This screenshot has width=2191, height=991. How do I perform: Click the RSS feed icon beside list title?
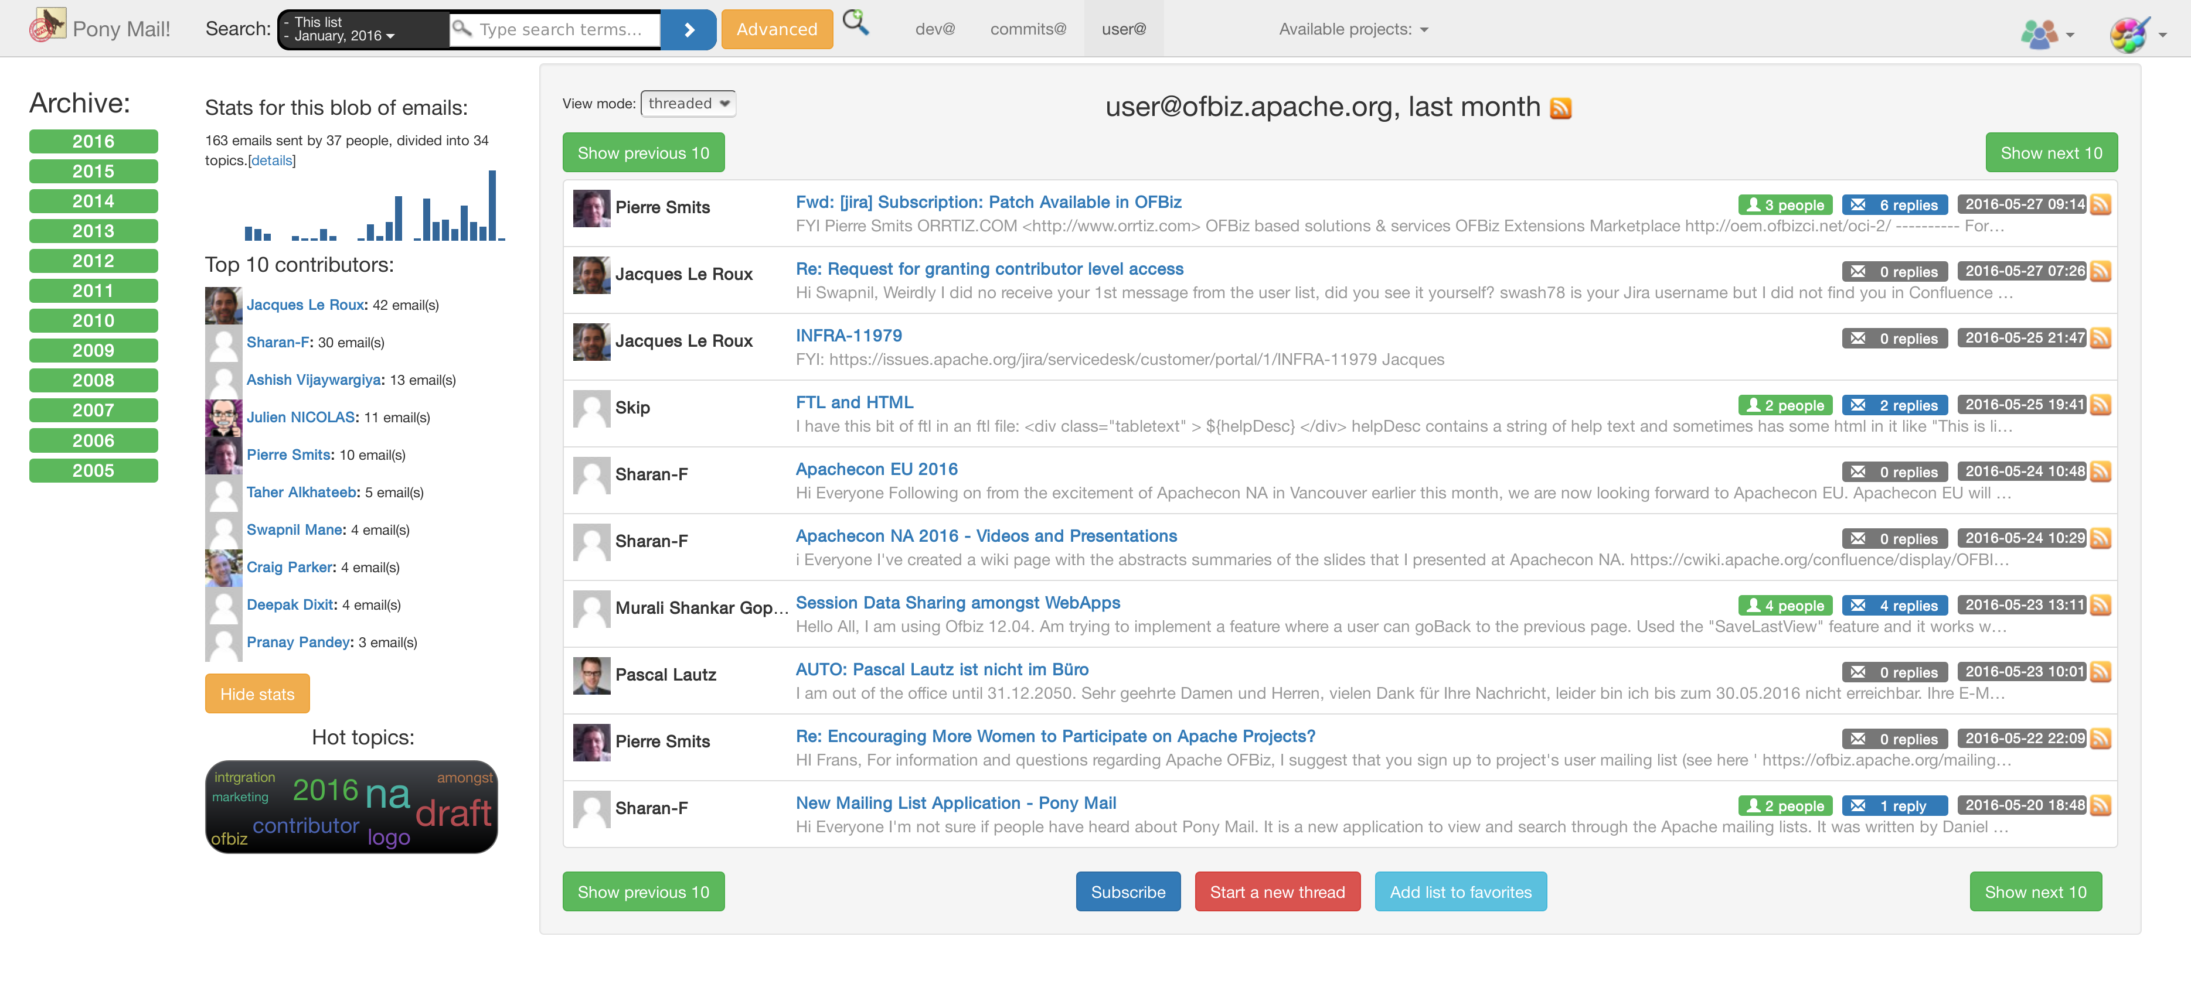pyautogui.click(x=1560, y=108)
